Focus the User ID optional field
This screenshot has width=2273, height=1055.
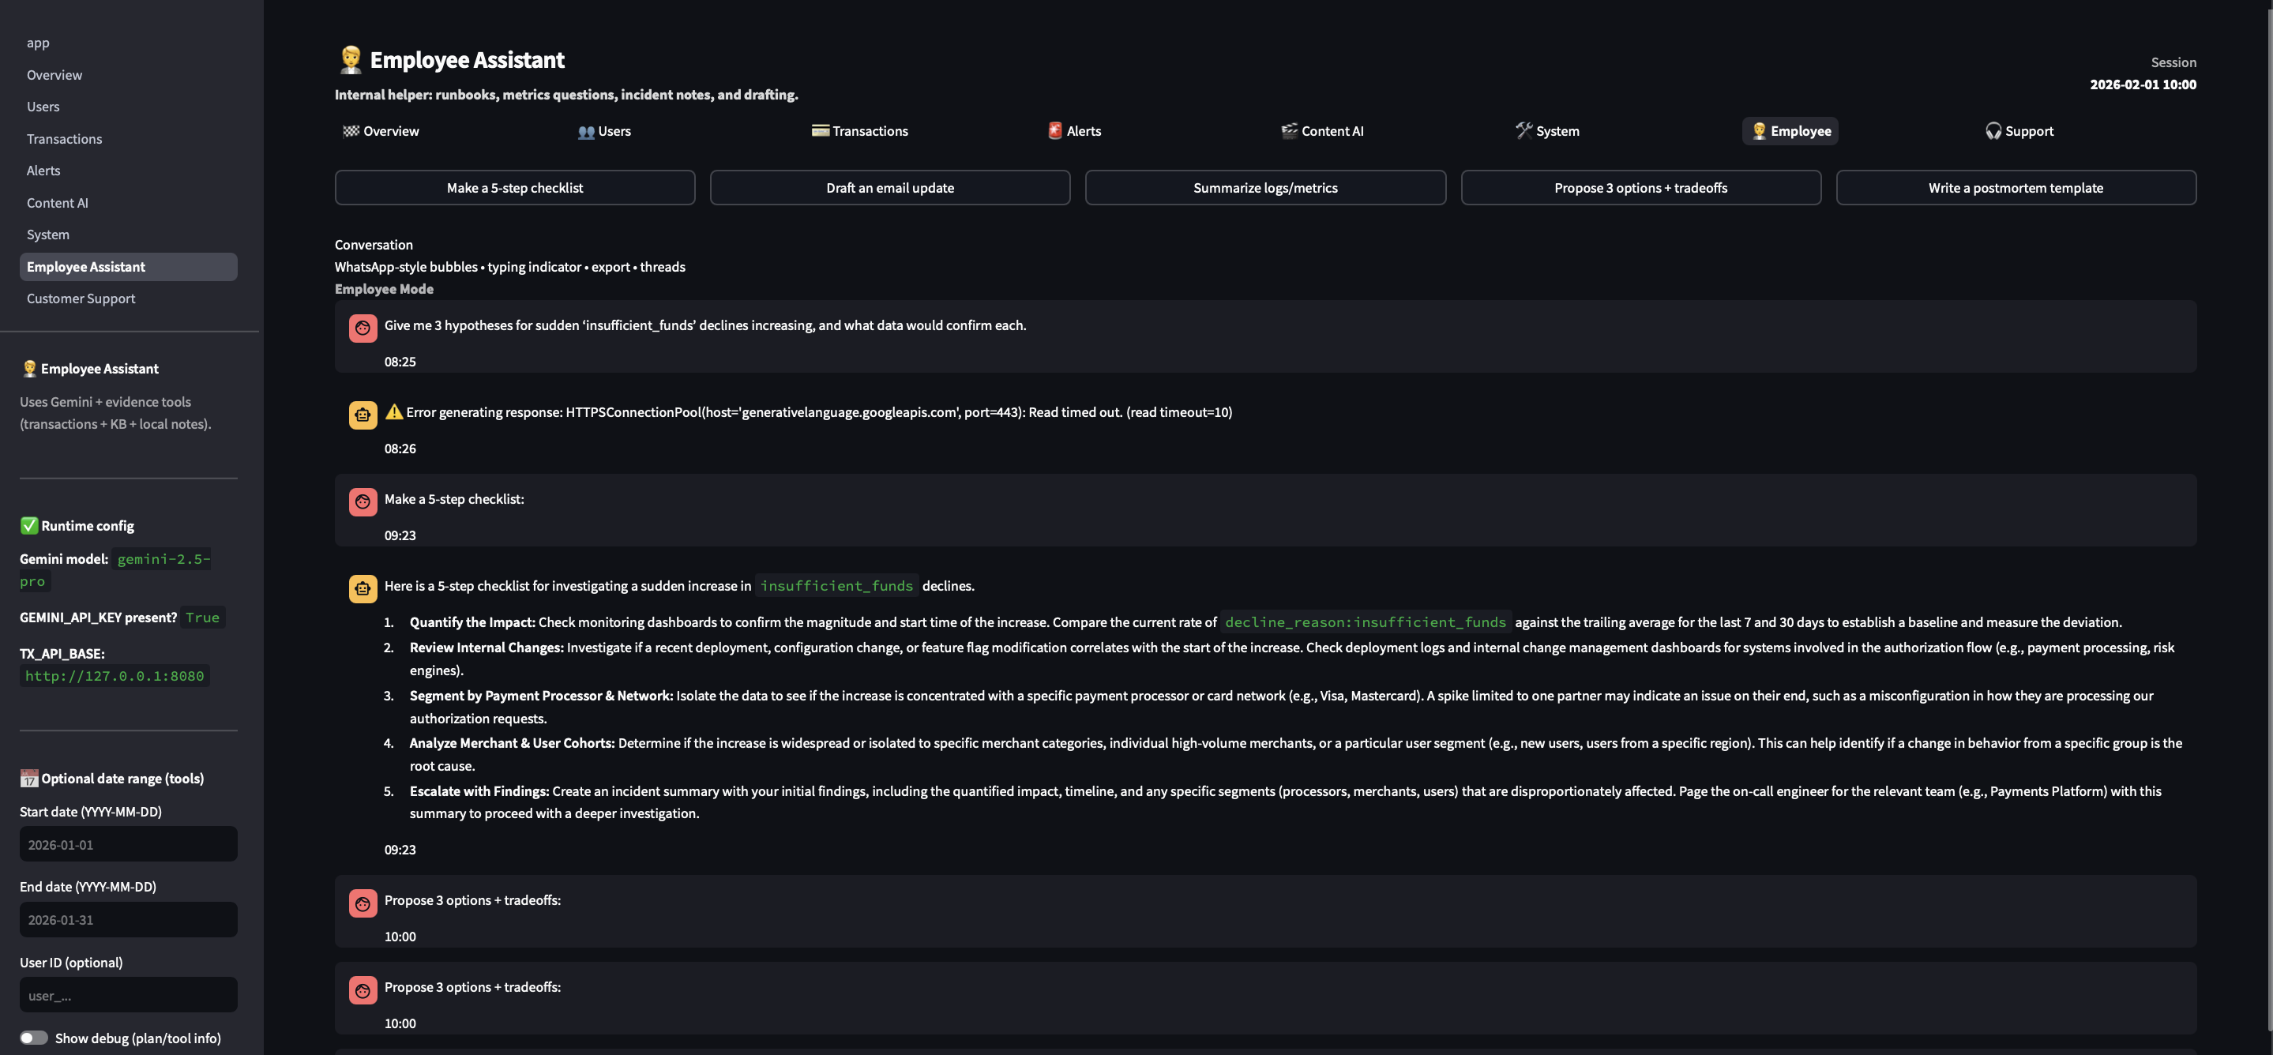click(x=128, y=995)
